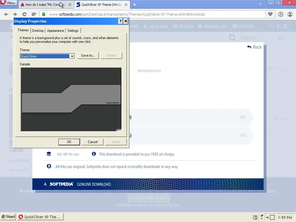Go back with the browser back arrow
The width and height of the screenshot is (296, 222).
[x=6, y=14]
